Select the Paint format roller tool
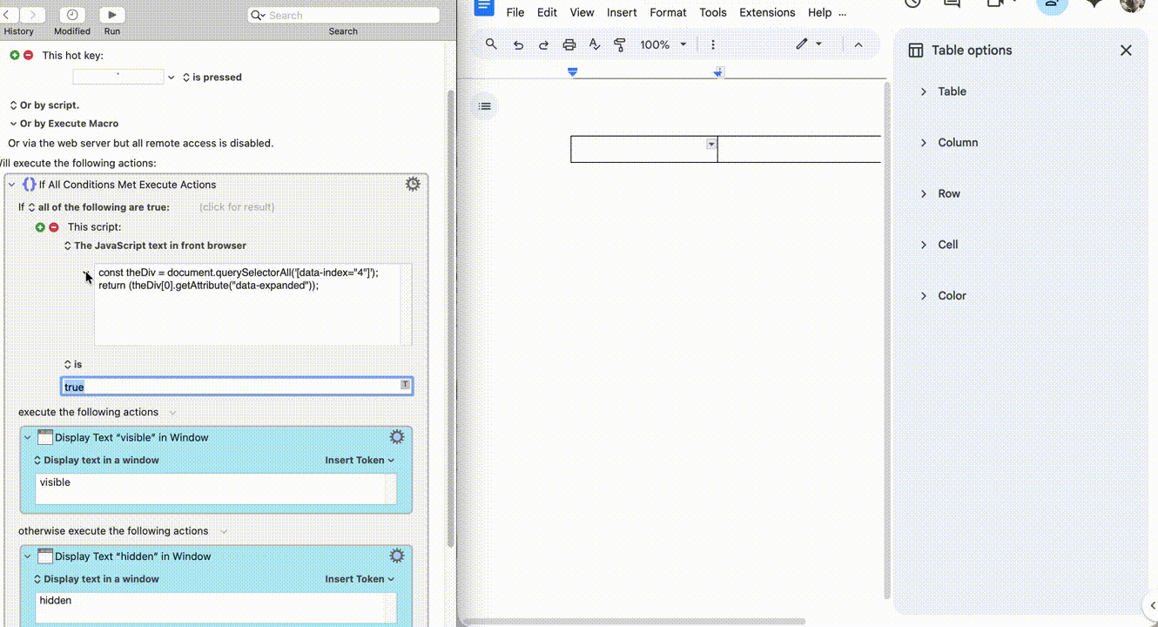 click(620, 44)
